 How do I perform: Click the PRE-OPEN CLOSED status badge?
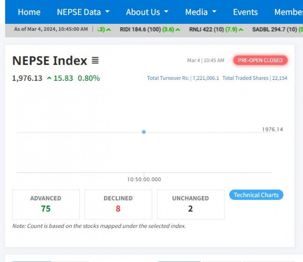click(260, 60)
